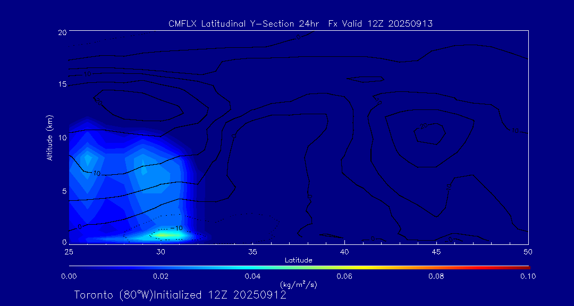This screenshot has width=574, height=306.
Task: Click the altitude axis tick label "15"
Action: pyautogui.click(x=62, y=84)
